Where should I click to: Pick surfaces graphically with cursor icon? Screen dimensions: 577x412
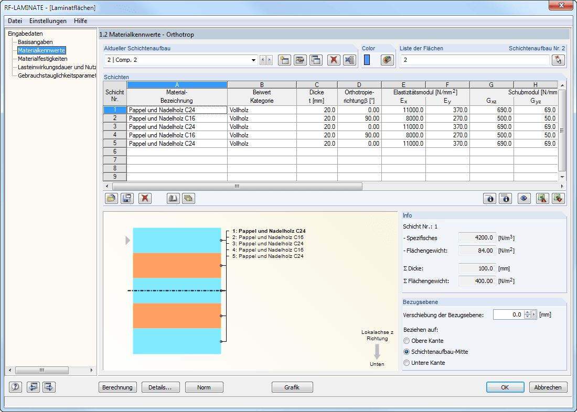pyautogui.click(x=558, y=60)
